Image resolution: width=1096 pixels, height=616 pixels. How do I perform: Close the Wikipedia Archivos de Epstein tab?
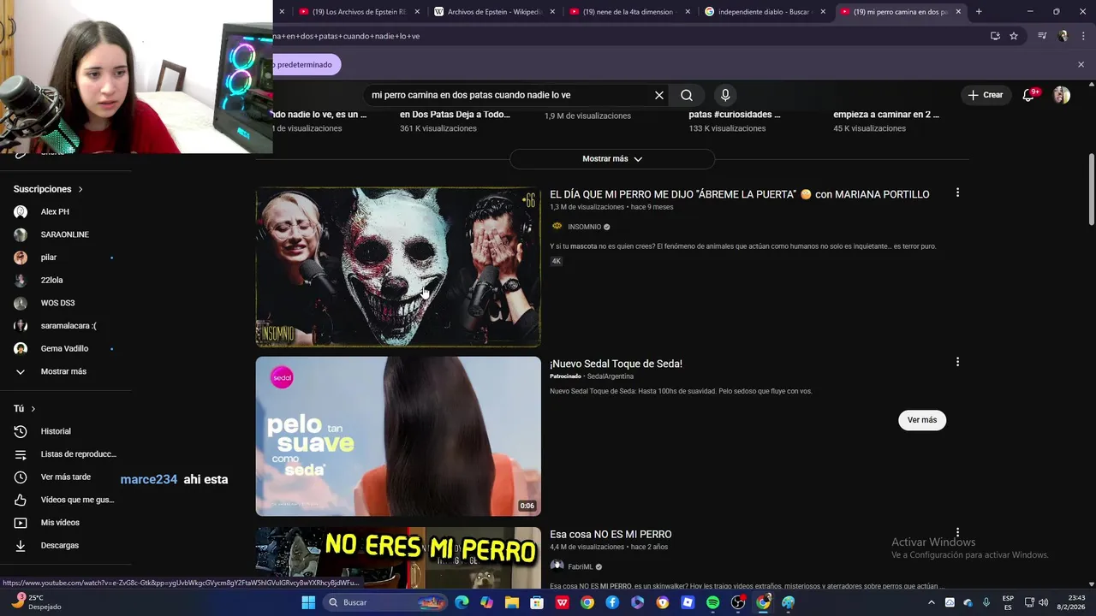tap(552, 12)
